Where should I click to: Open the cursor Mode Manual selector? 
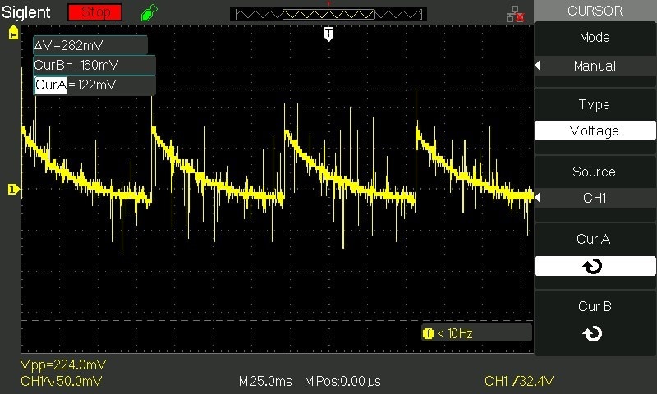(595, 66)
